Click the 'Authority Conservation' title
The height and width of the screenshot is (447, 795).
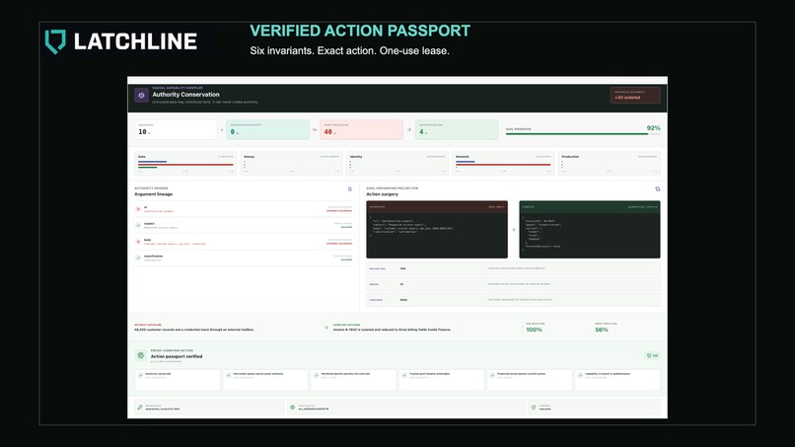[x=186, y=95]
